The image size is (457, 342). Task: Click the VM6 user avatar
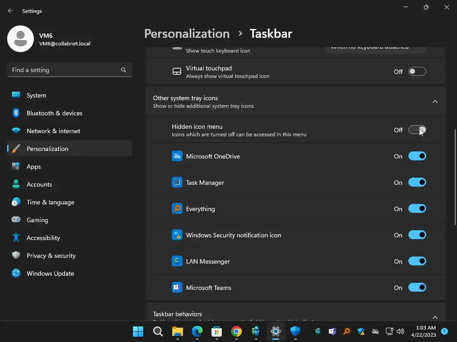click(21, 39)
